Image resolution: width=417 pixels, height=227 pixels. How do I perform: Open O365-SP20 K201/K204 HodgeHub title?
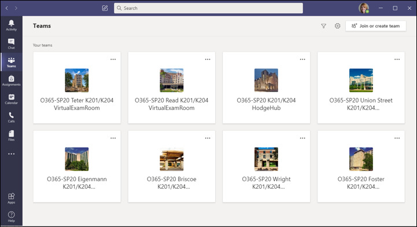[x=266, y=104]
